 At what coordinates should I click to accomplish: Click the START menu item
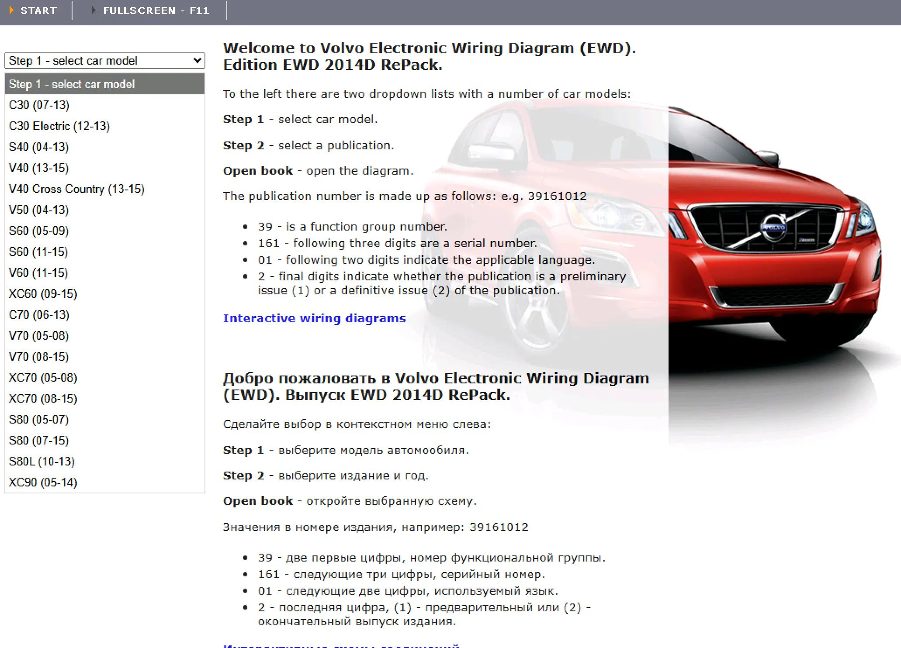[38, 10]
